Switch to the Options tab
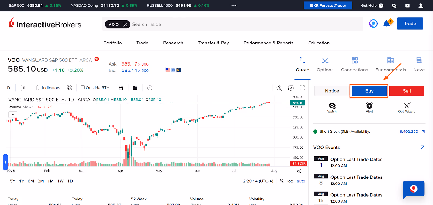Screen dimensions: 433x205 pyautogui.click(x=325, y=64)
